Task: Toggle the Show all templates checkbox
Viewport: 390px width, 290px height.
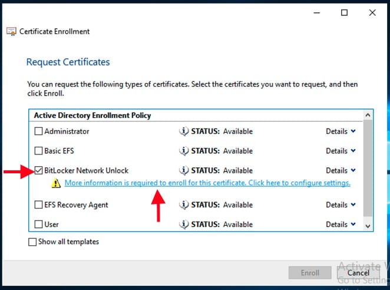Action: point(32,242)
